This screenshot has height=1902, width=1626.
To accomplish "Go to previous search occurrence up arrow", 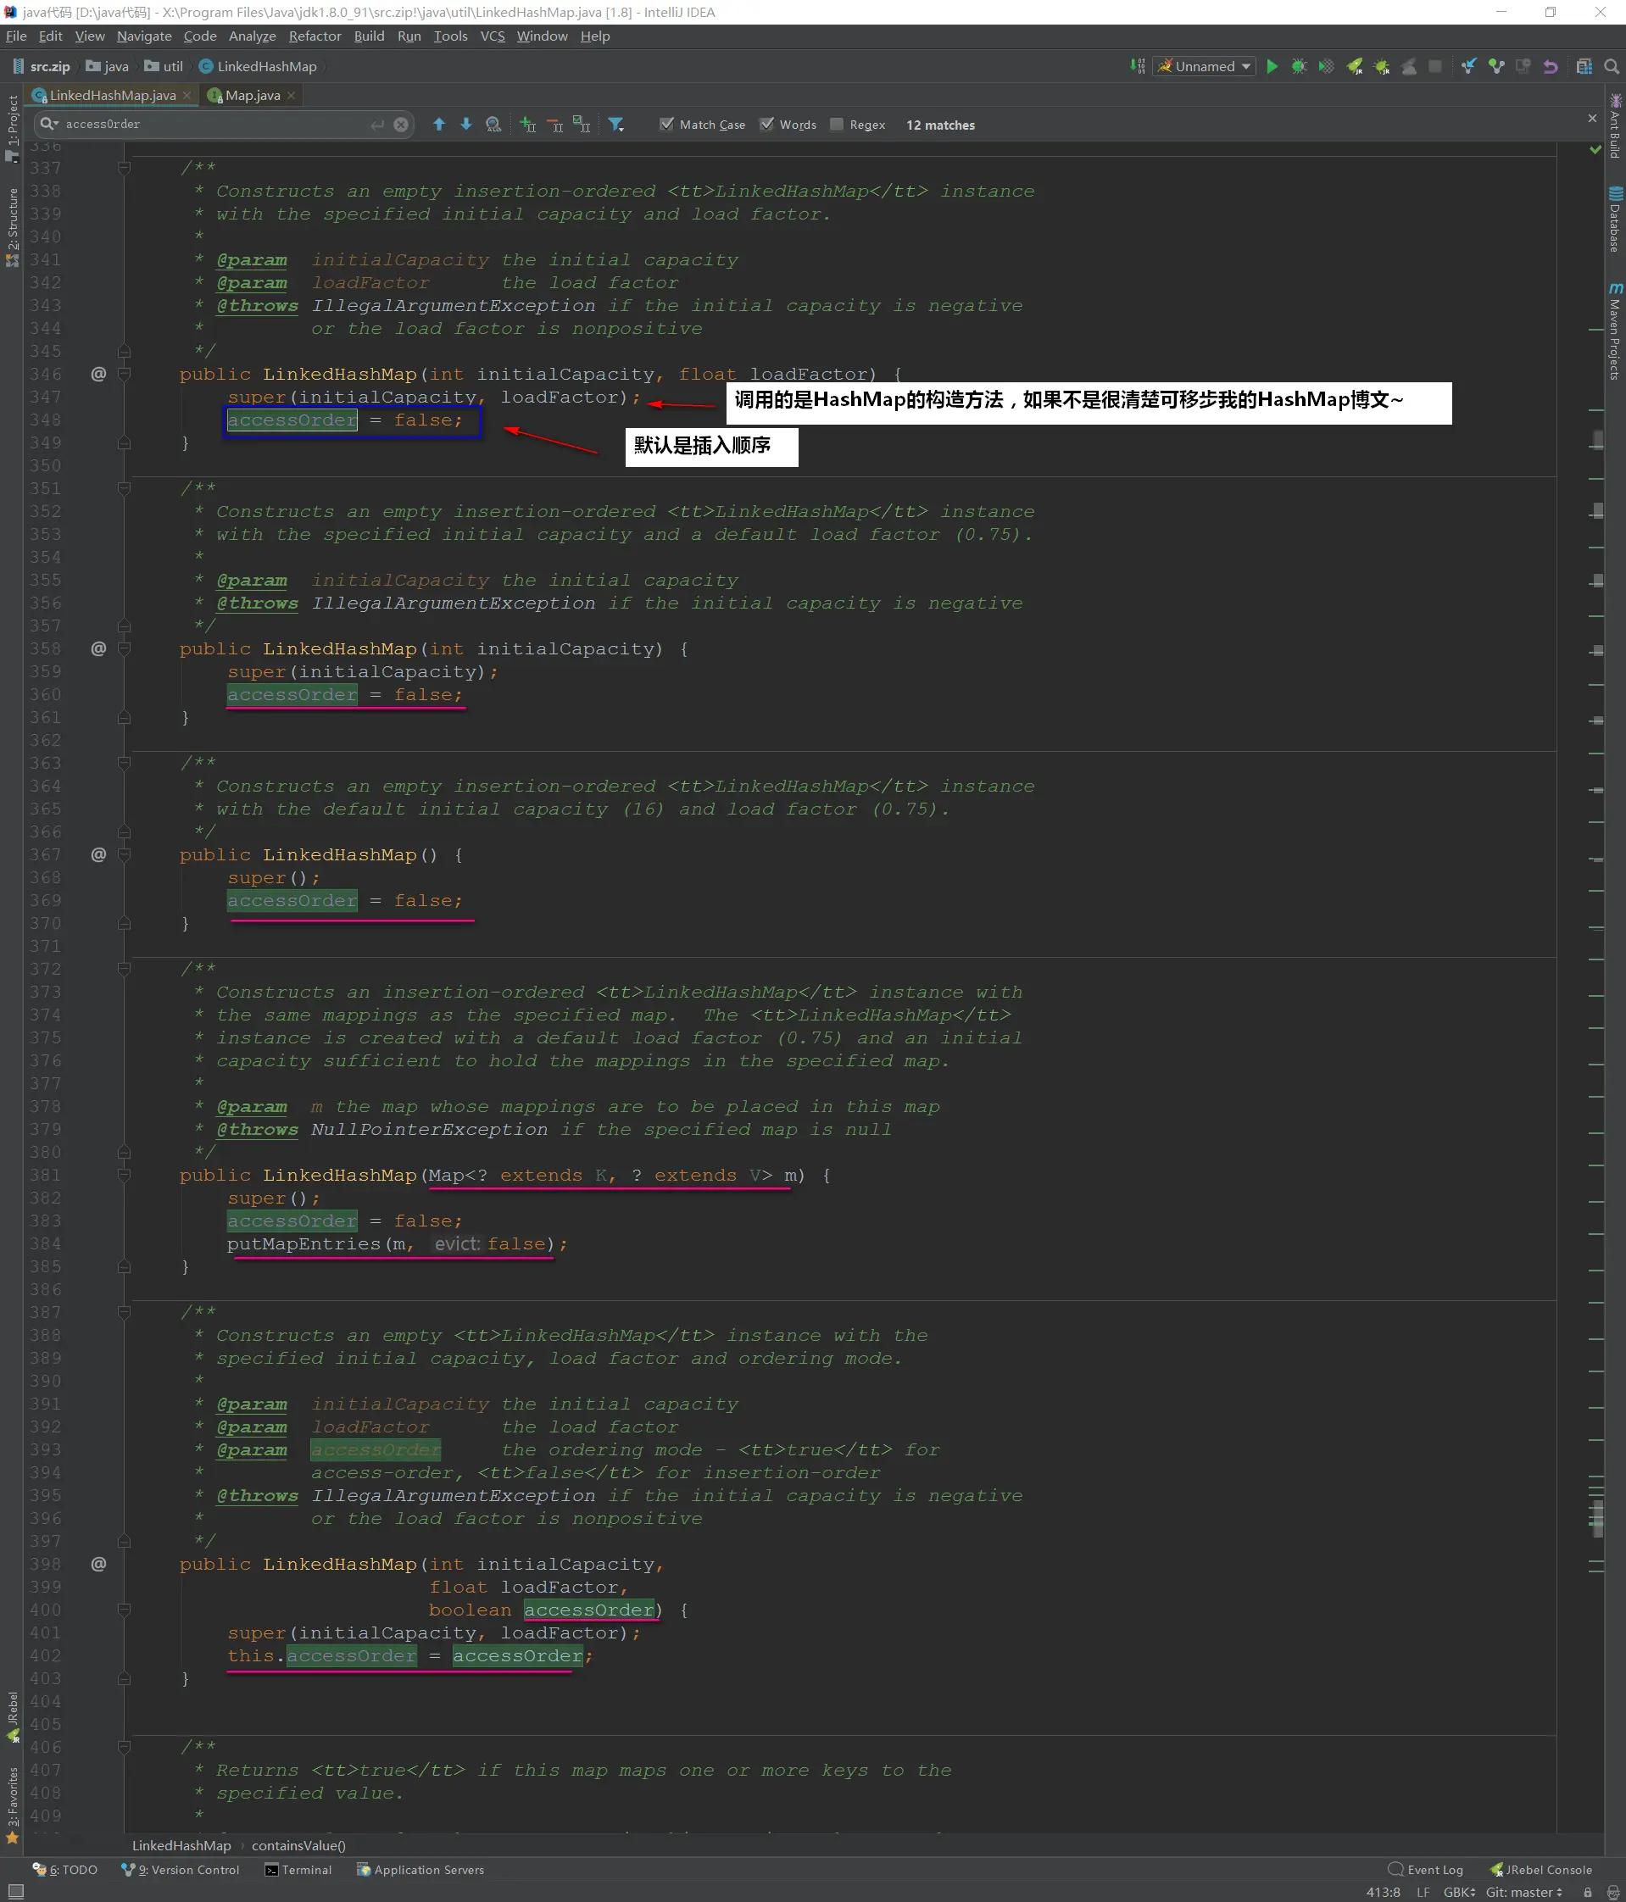I will (x=439, y=124).
